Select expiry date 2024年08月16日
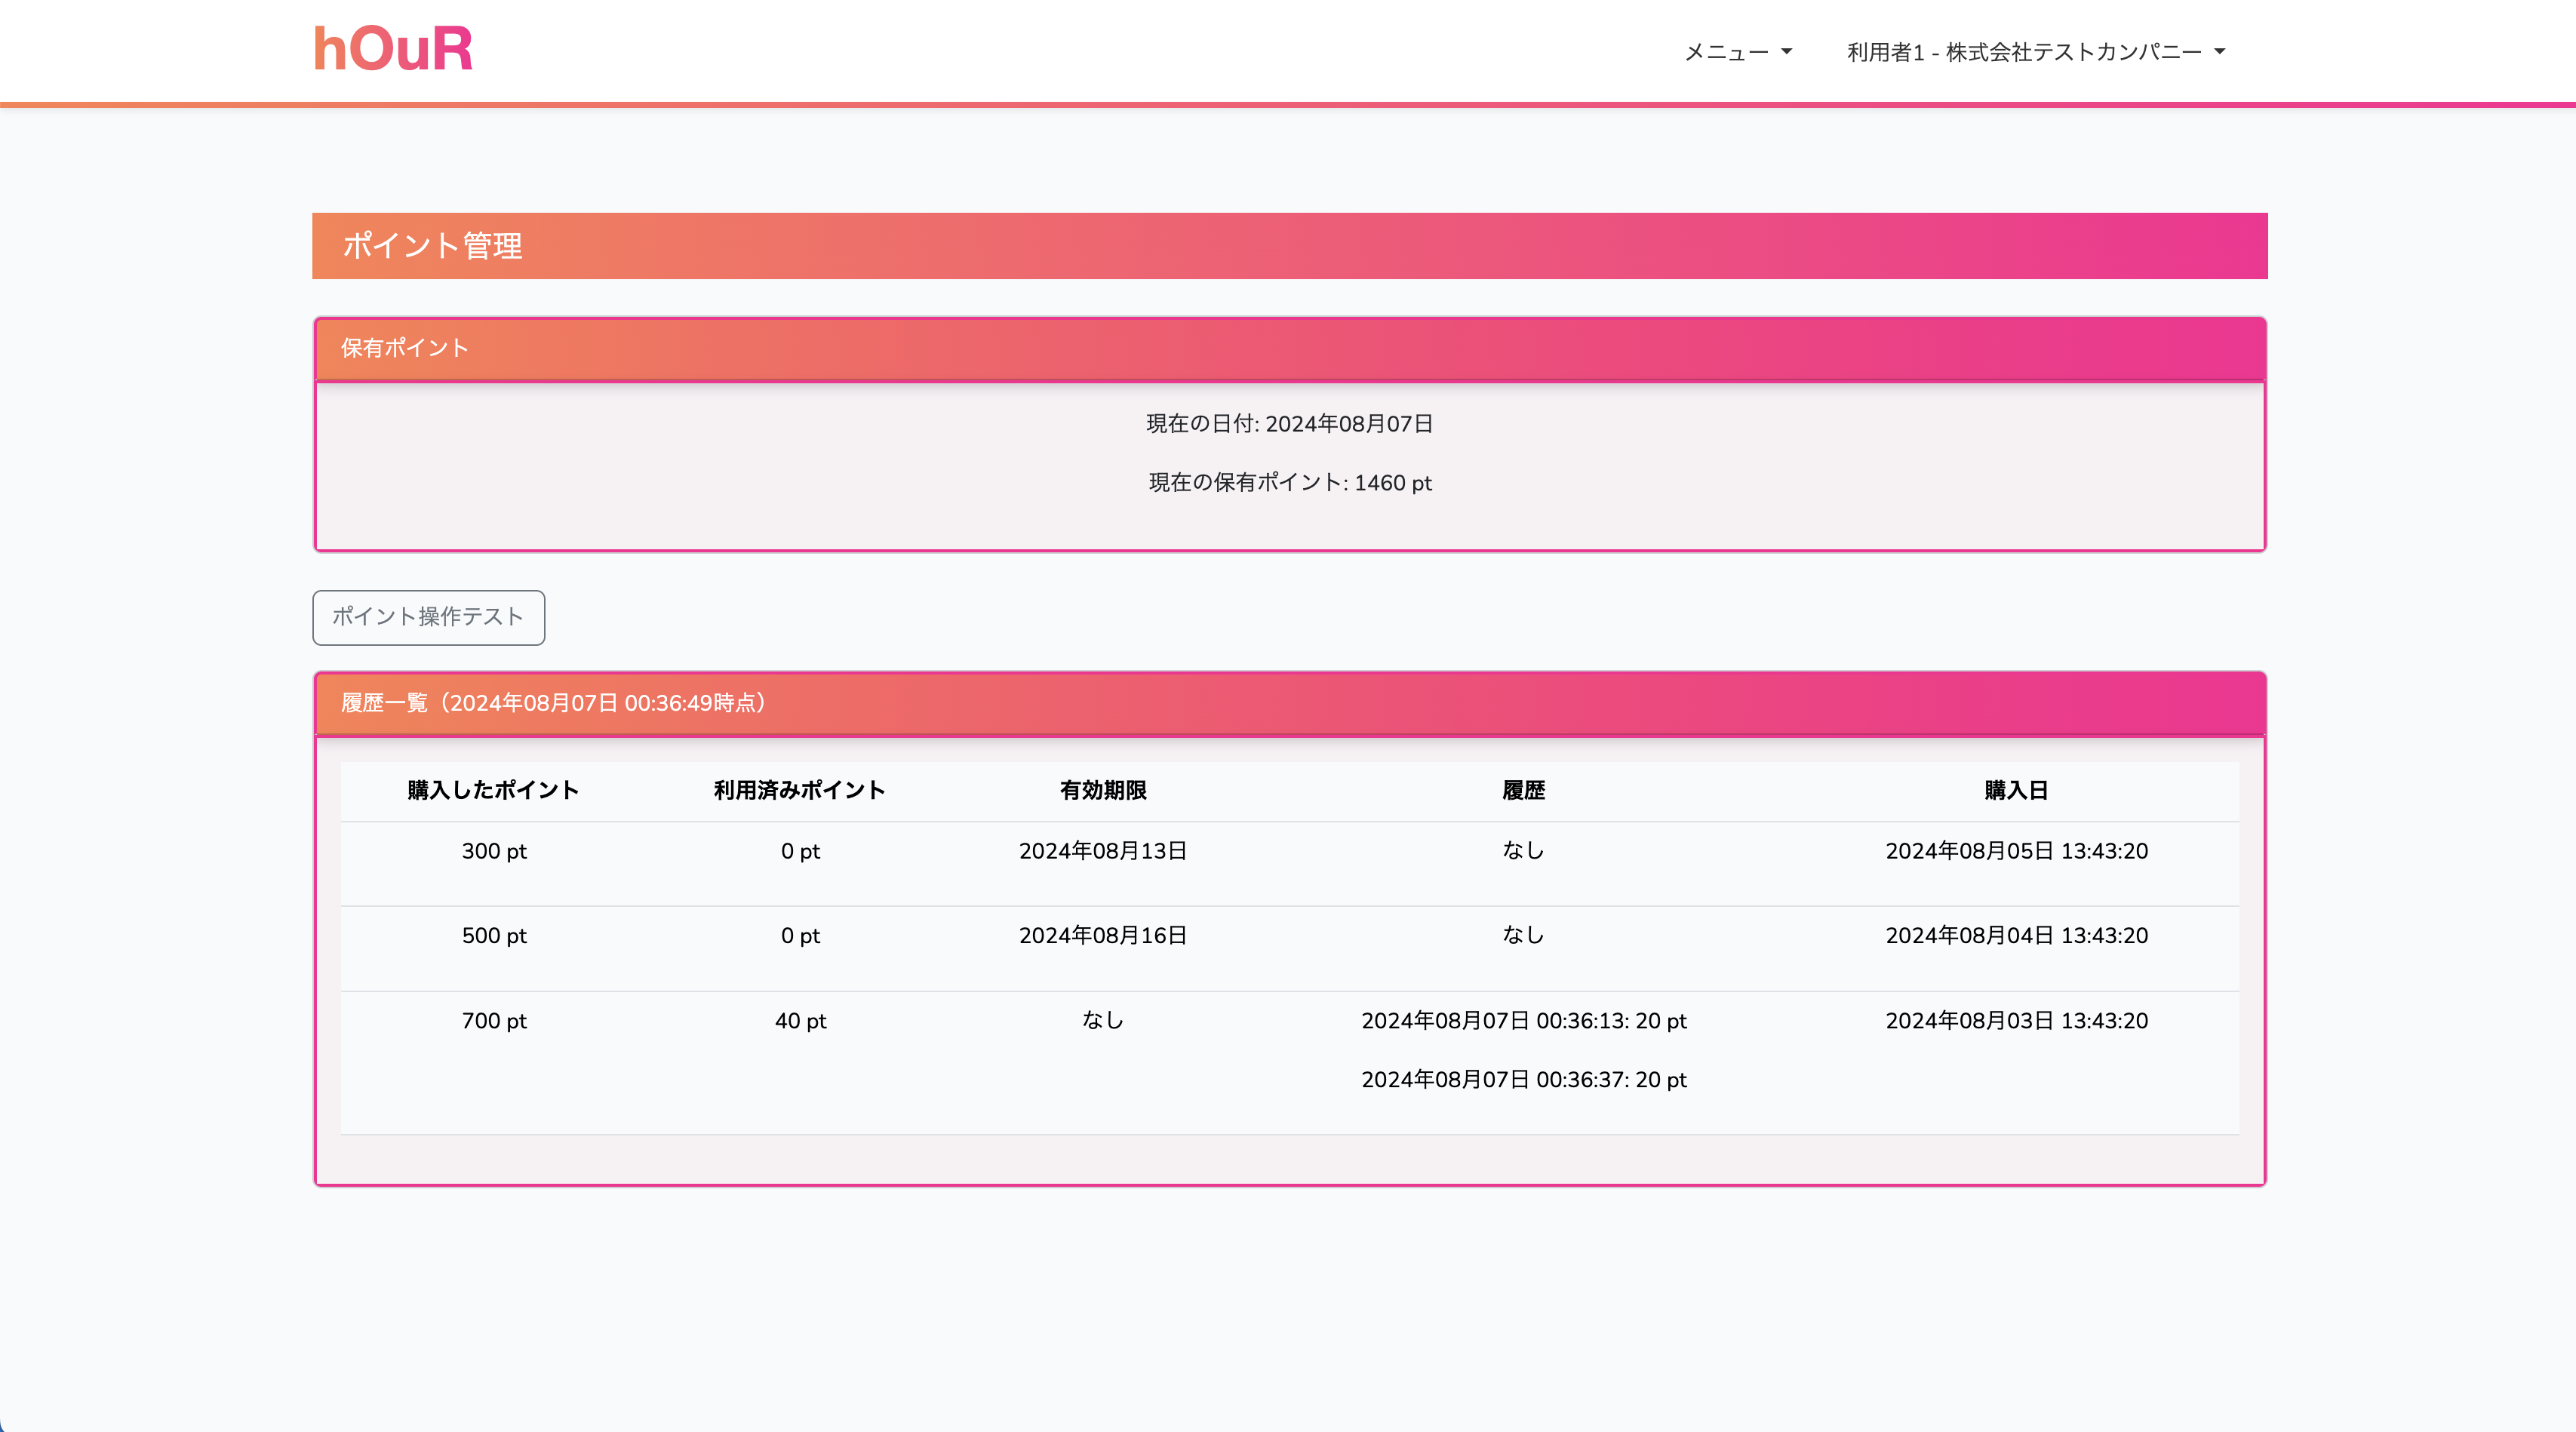Viewport: 2576px width, 1432px height. (x=1103, y=936)
